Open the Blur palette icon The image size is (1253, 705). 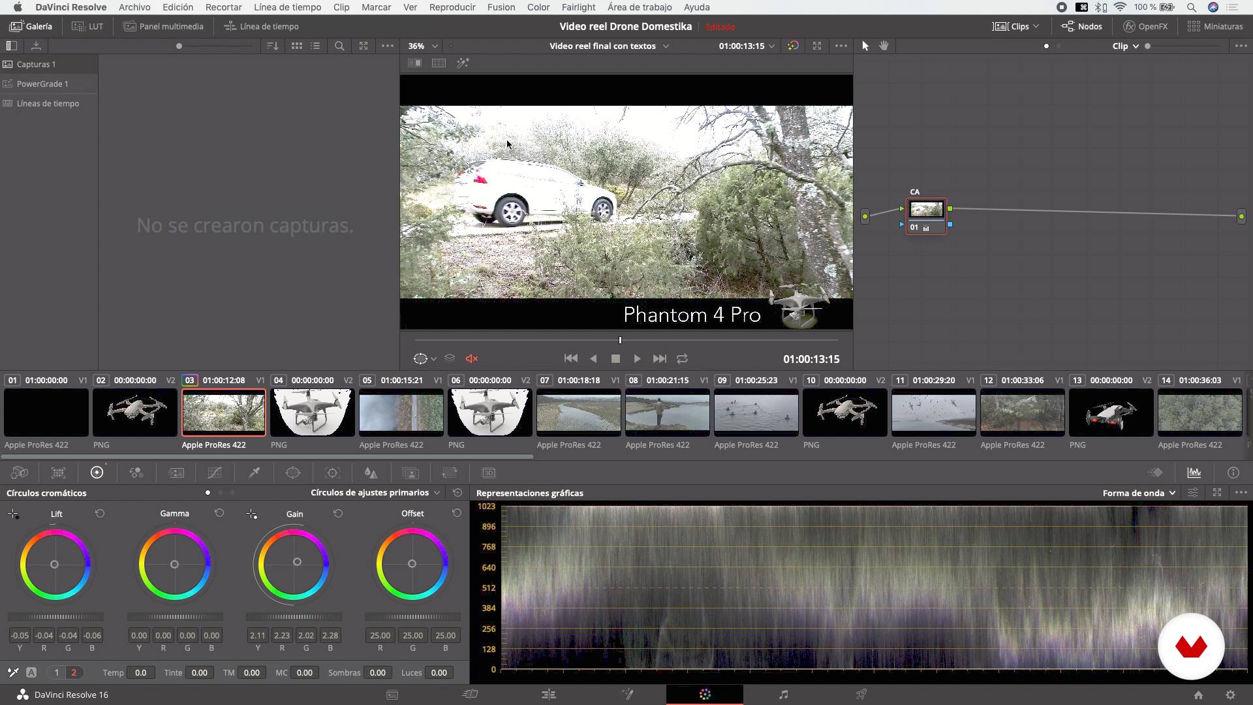coord(371,473)
